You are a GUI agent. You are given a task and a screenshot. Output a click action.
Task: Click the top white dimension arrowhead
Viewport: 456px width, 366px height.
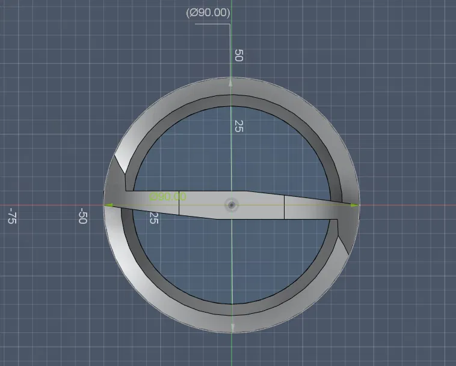coord(231,83)
